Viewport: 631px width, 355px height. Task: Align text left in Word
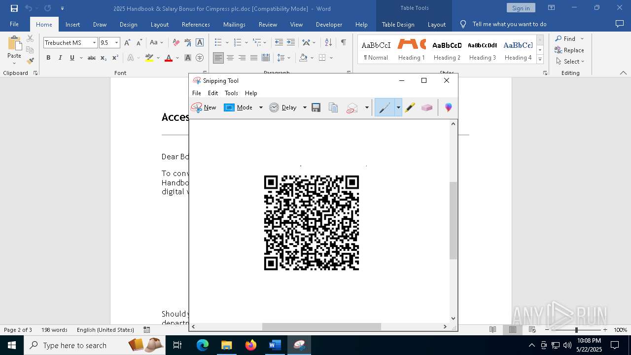pyautogui.click(x=218, y=58)
